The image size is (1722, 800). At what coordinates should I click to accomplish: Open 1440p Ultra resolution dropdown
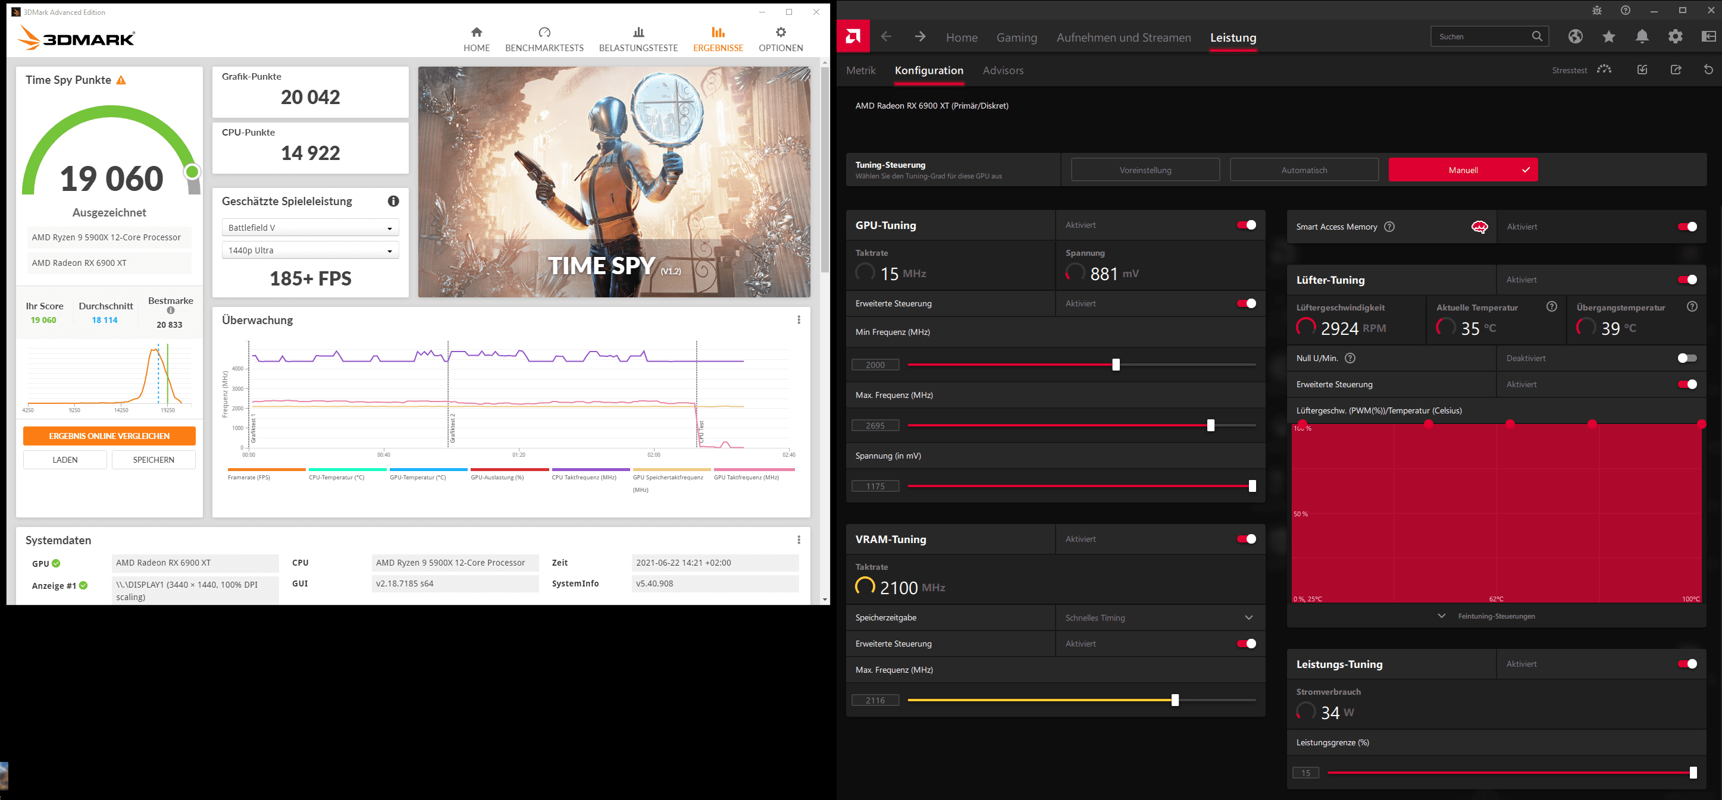pyautogui.click(x=310, y=250)
